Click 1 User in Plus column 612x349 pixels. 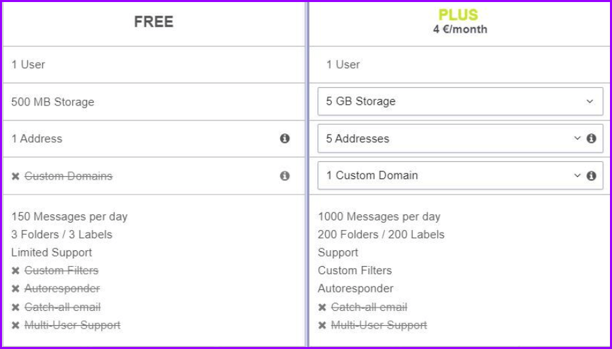pyautogui.click(x=343, y=65)
